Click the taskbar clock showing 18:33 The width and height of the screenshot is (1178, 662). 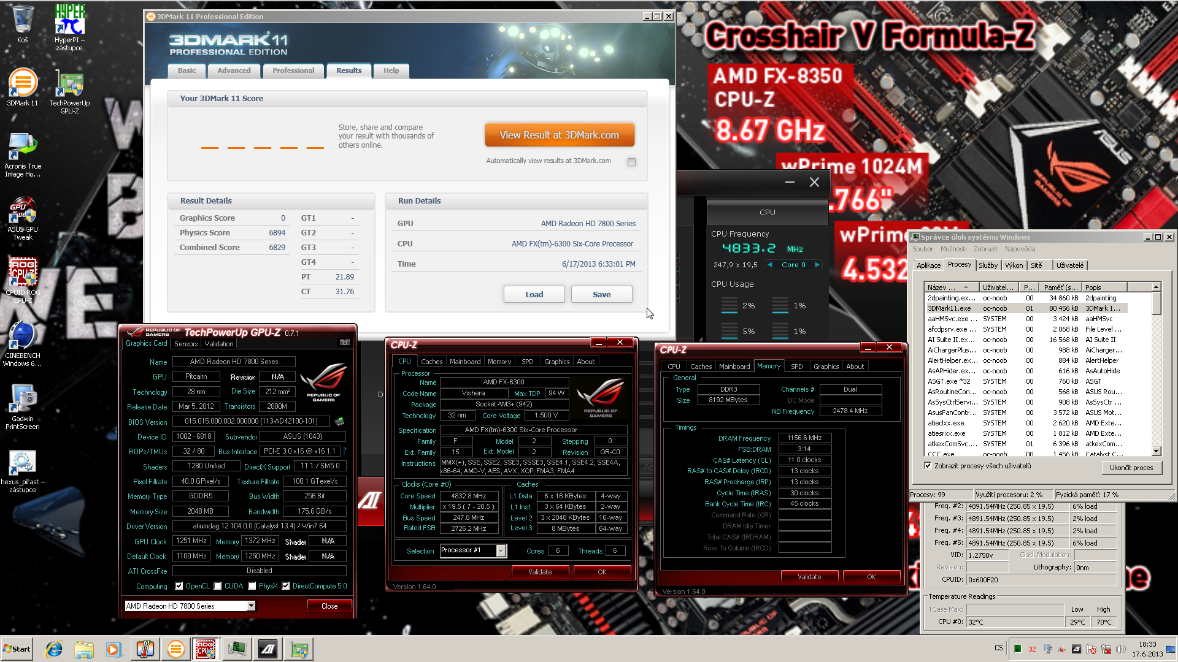pyautogui.click(x=1147, y=649)
